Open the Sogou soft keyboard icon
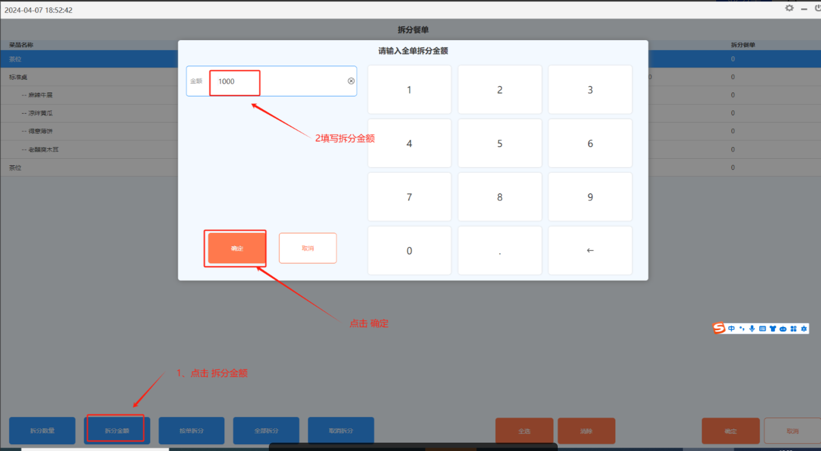The image size is (821, 451). (762, 329)
